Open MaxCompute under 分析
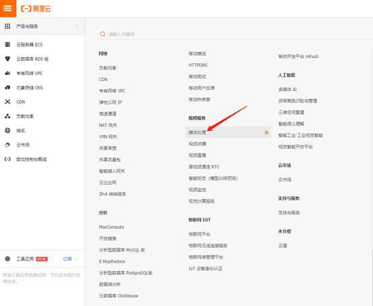Image resolution: width=373 pixels, height=306 pixels. (111, 227)
